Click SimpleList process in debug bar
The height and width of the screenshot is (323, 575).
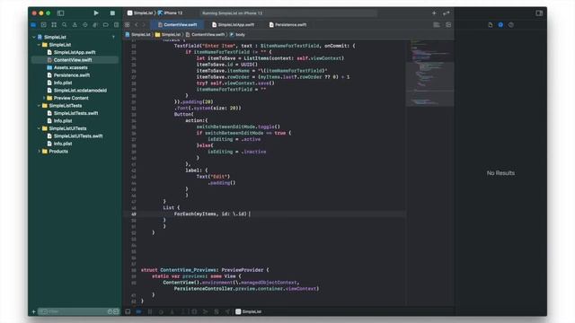pos(249,311)
